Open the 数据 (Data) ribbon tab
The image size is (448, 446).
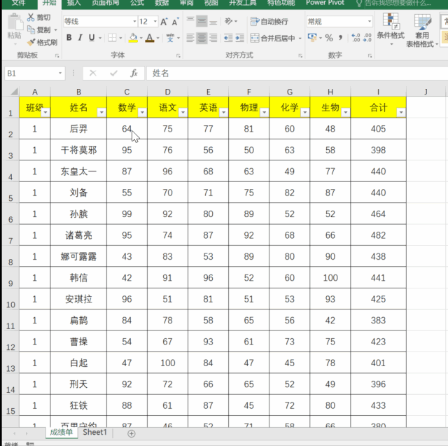[x=162, y=3]
